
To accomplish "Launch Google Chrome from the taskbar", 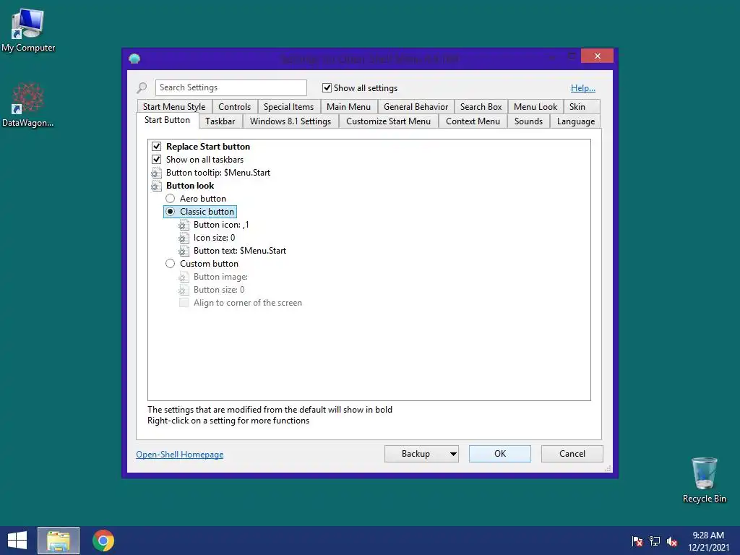I will click(x=103, y=541).
